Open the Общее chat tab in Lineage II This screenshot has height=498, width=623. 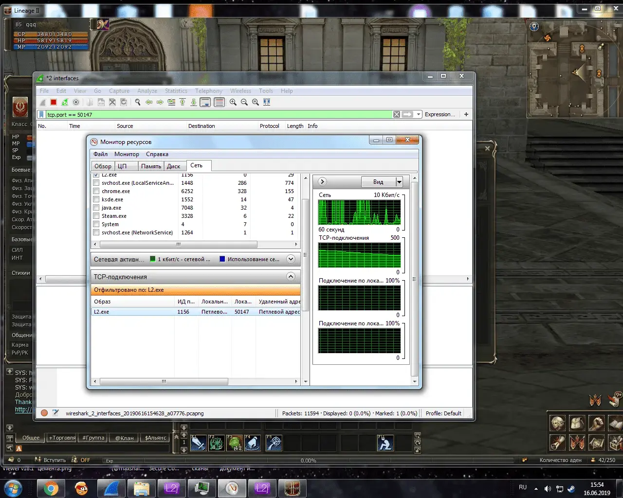(31, 438)
